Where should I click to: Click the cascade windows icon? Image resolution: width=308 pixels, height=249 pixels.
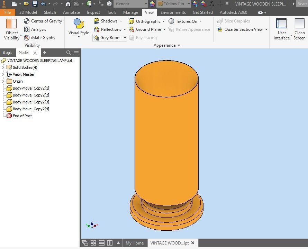coord(85,243)
